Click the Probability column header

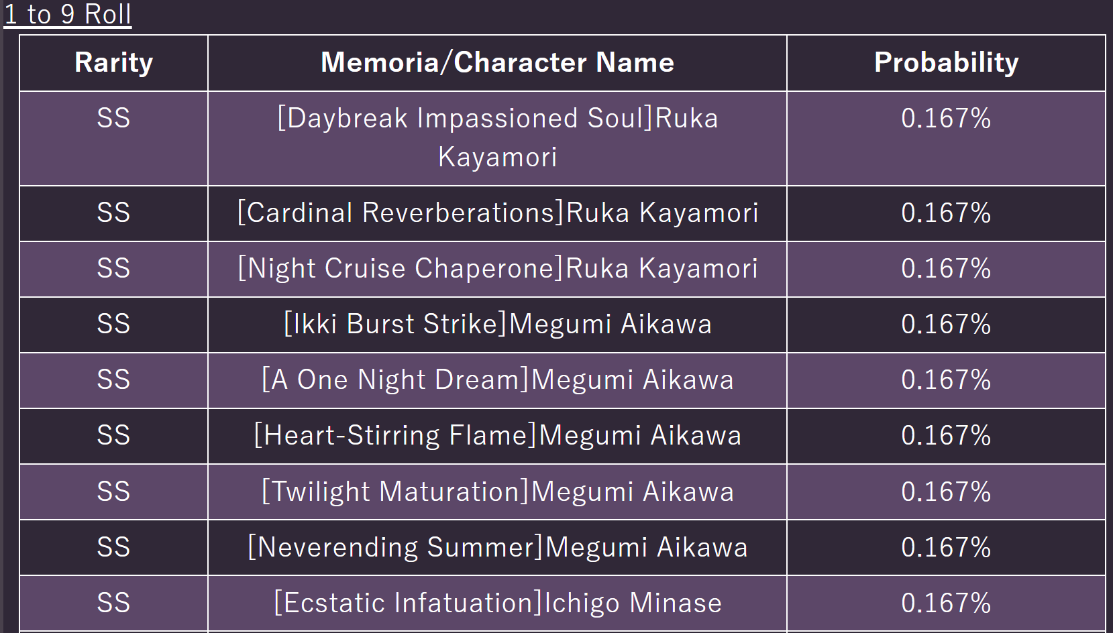[x=946, y=62]
